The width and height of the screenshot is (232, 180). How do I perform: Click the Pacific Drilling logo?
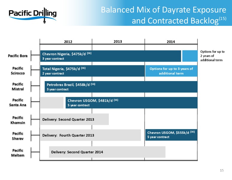33,15
